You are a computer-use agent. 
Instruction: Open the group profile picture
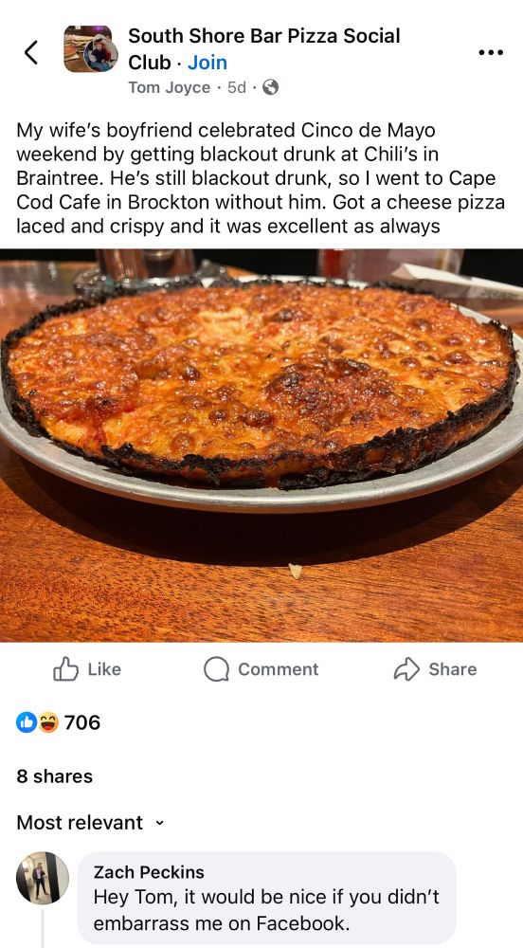click(x=91, y=49)
